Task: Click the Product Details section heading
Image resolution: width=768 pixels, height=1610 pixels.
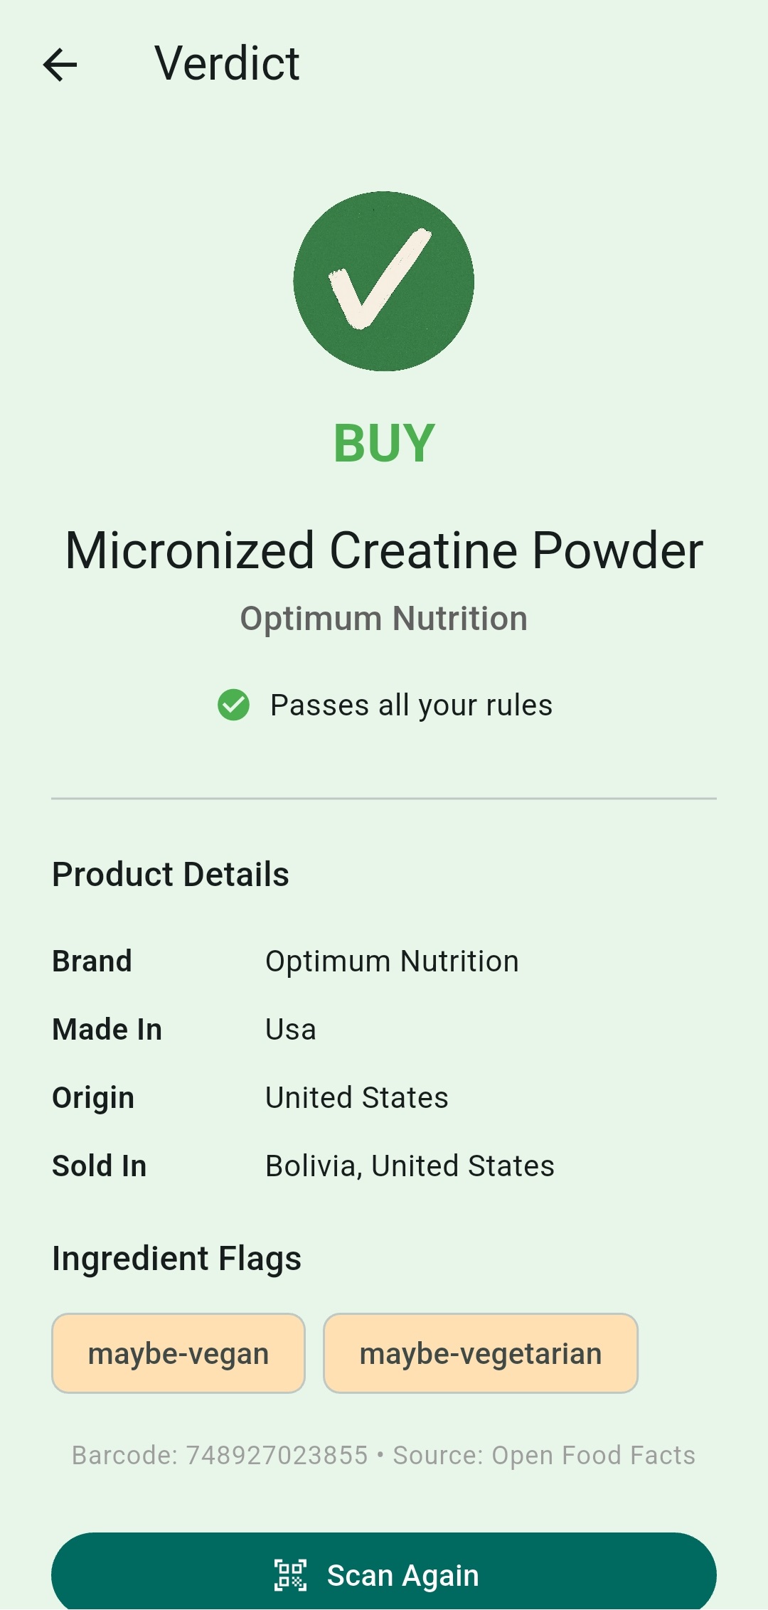Action: pos(171,874)
